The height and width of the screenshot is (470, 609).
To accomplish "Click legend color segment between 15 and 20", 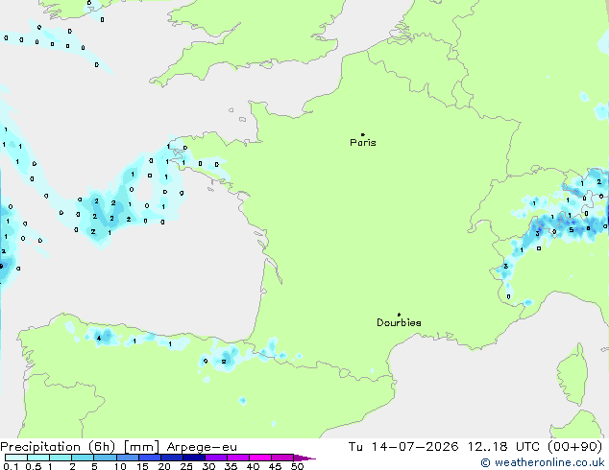I will point(150,458).
